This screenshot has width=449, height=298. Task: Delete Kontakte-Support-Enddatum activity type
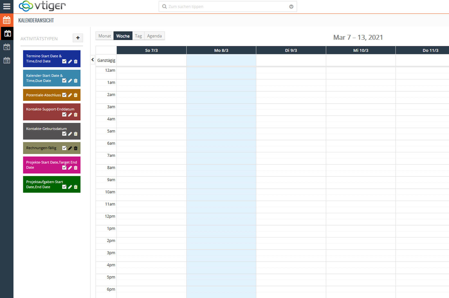[75, 115]
